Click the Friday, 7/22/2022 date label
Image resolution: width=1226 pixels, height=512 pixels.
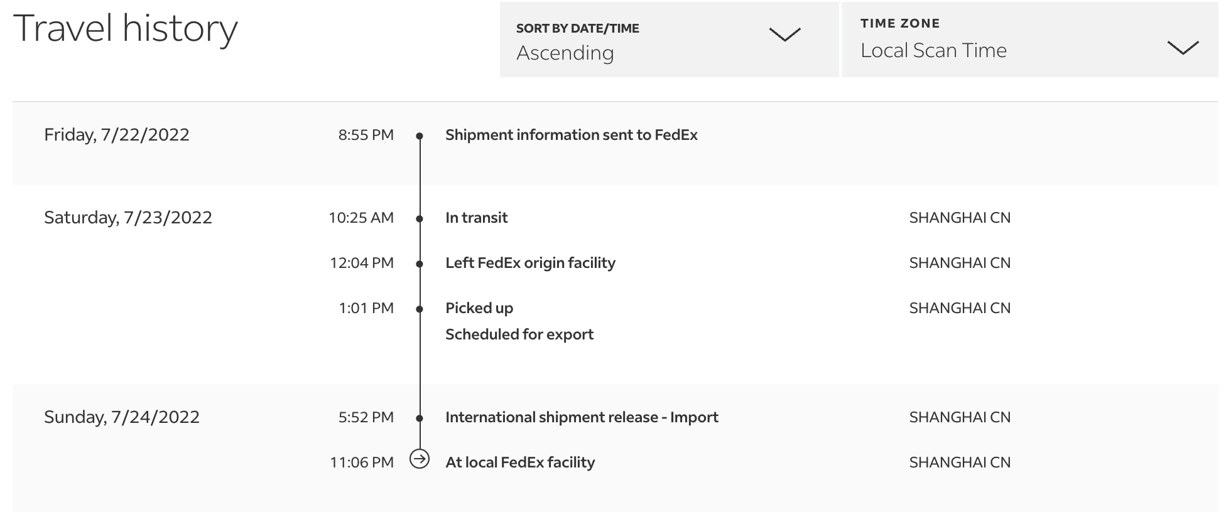(x=117, y=135)
